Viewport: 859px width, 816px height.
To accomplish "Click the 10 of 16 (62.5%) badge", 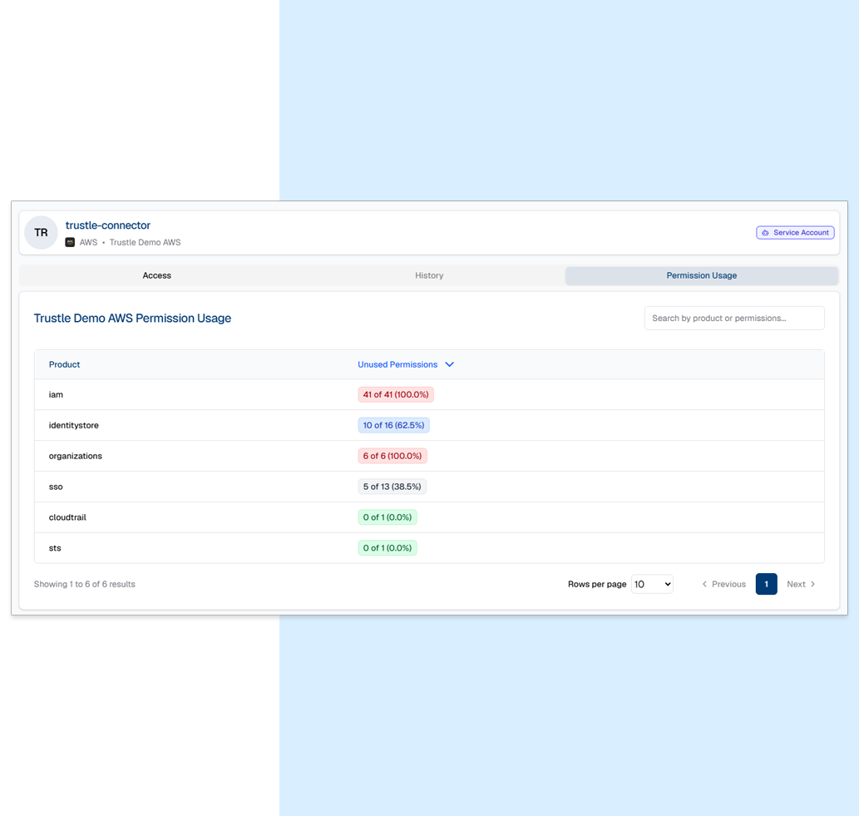I will (x=393, y=425).
